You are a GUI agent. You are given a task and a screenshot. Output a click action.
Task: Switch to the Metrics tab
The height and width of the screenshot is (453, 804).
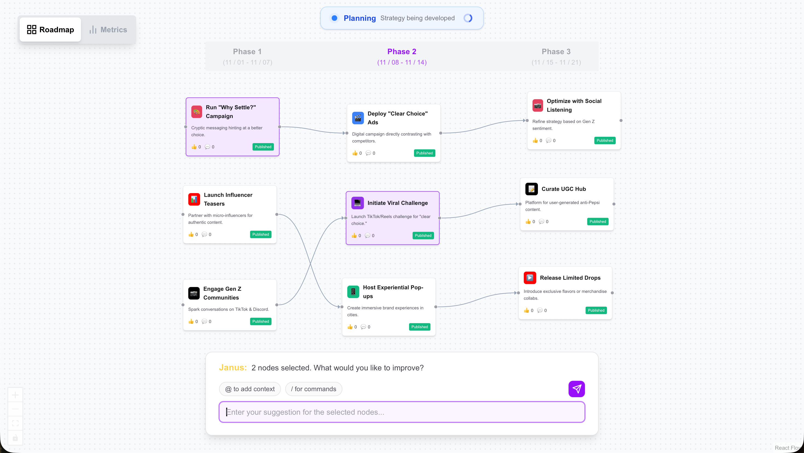click(x=108, y=30)
